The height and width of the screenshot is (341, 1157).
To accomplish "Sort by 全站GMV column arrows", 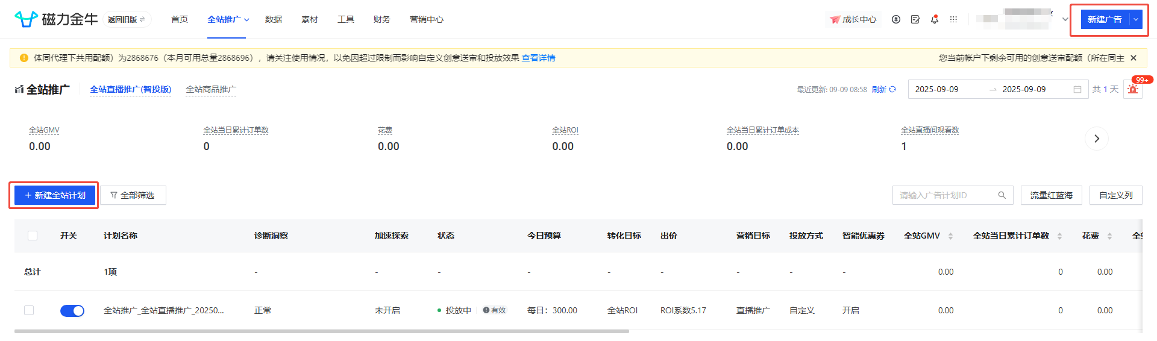I will tap(950, 236).
